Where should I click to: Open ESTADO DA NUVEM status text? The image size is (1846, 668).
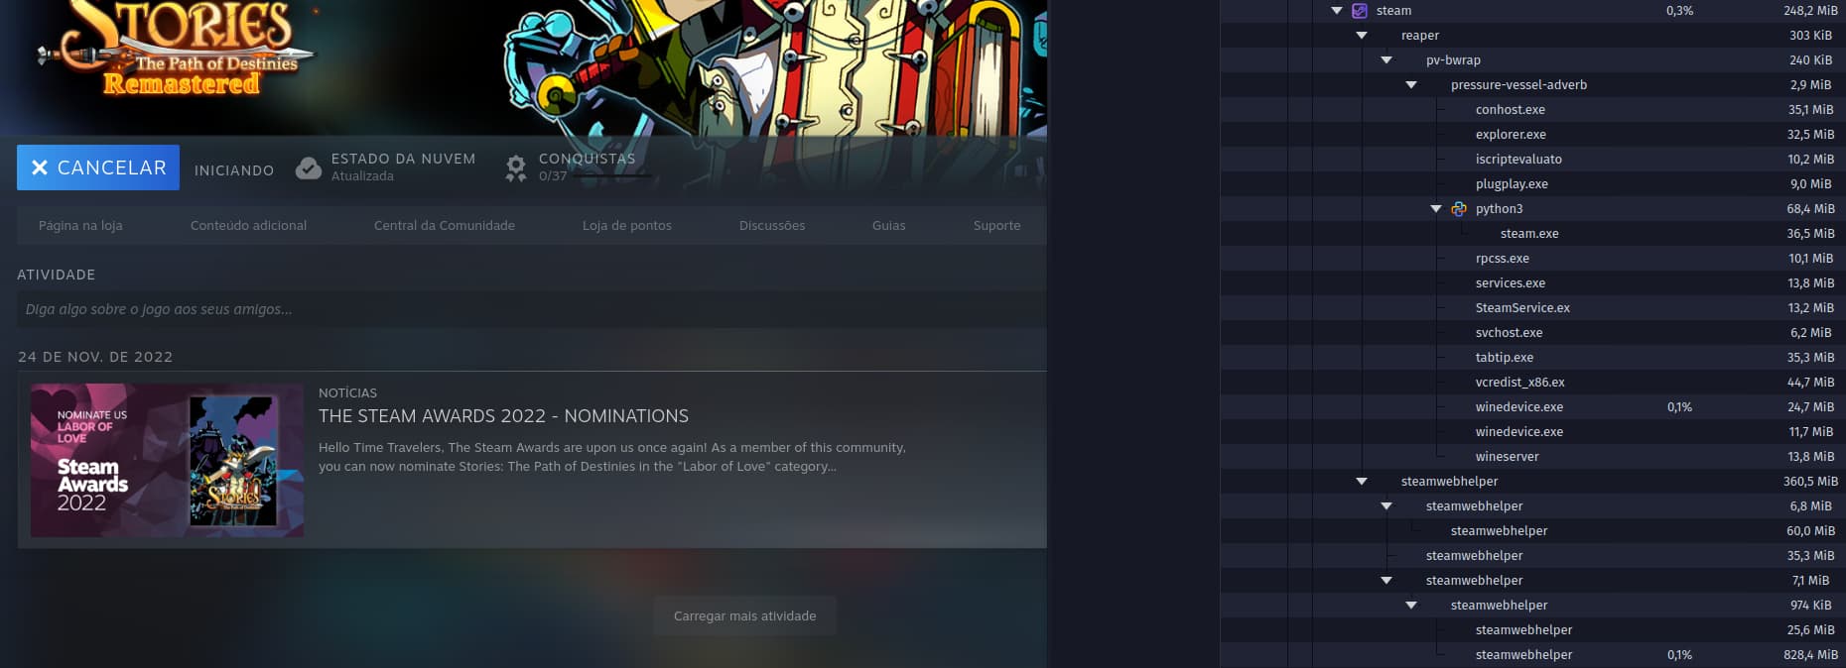click(403, 159)
